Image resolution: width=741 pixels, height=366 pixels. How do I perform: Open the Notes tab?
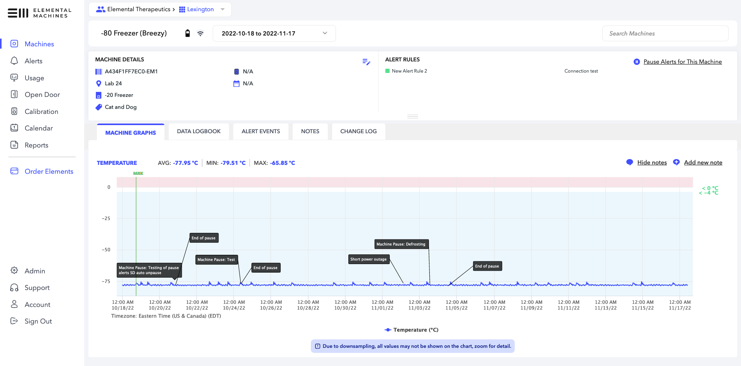coord(310,131)
